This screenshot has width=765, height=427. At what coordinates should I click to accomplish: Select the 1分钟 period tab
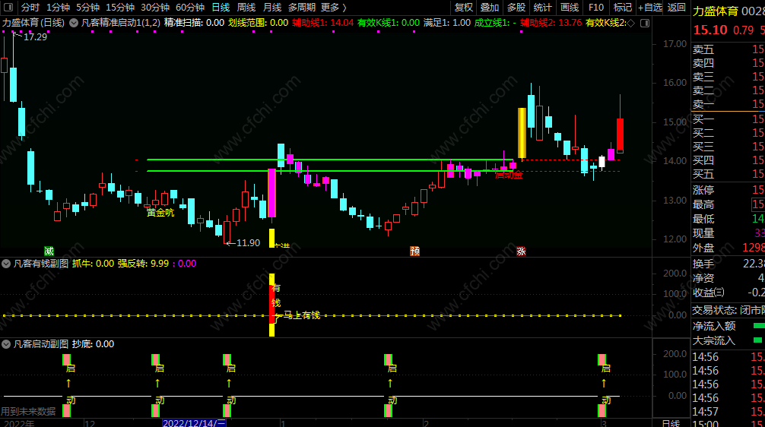(58, 8)
